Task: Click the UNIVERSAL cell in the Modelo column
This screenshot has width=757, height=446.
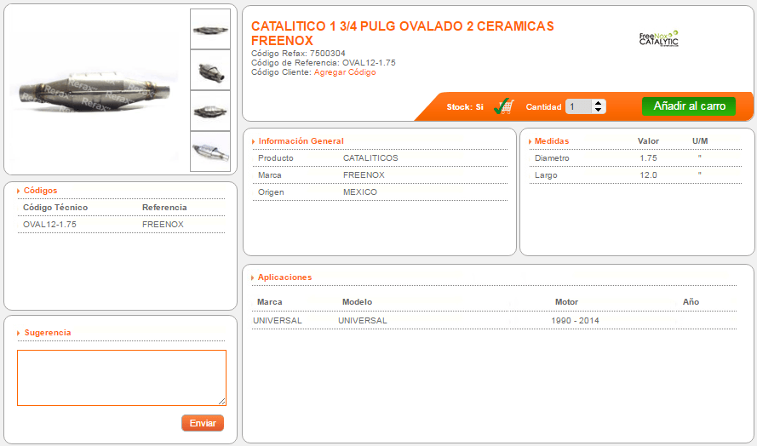Action: pyautogui.click(x=363, y=321)
